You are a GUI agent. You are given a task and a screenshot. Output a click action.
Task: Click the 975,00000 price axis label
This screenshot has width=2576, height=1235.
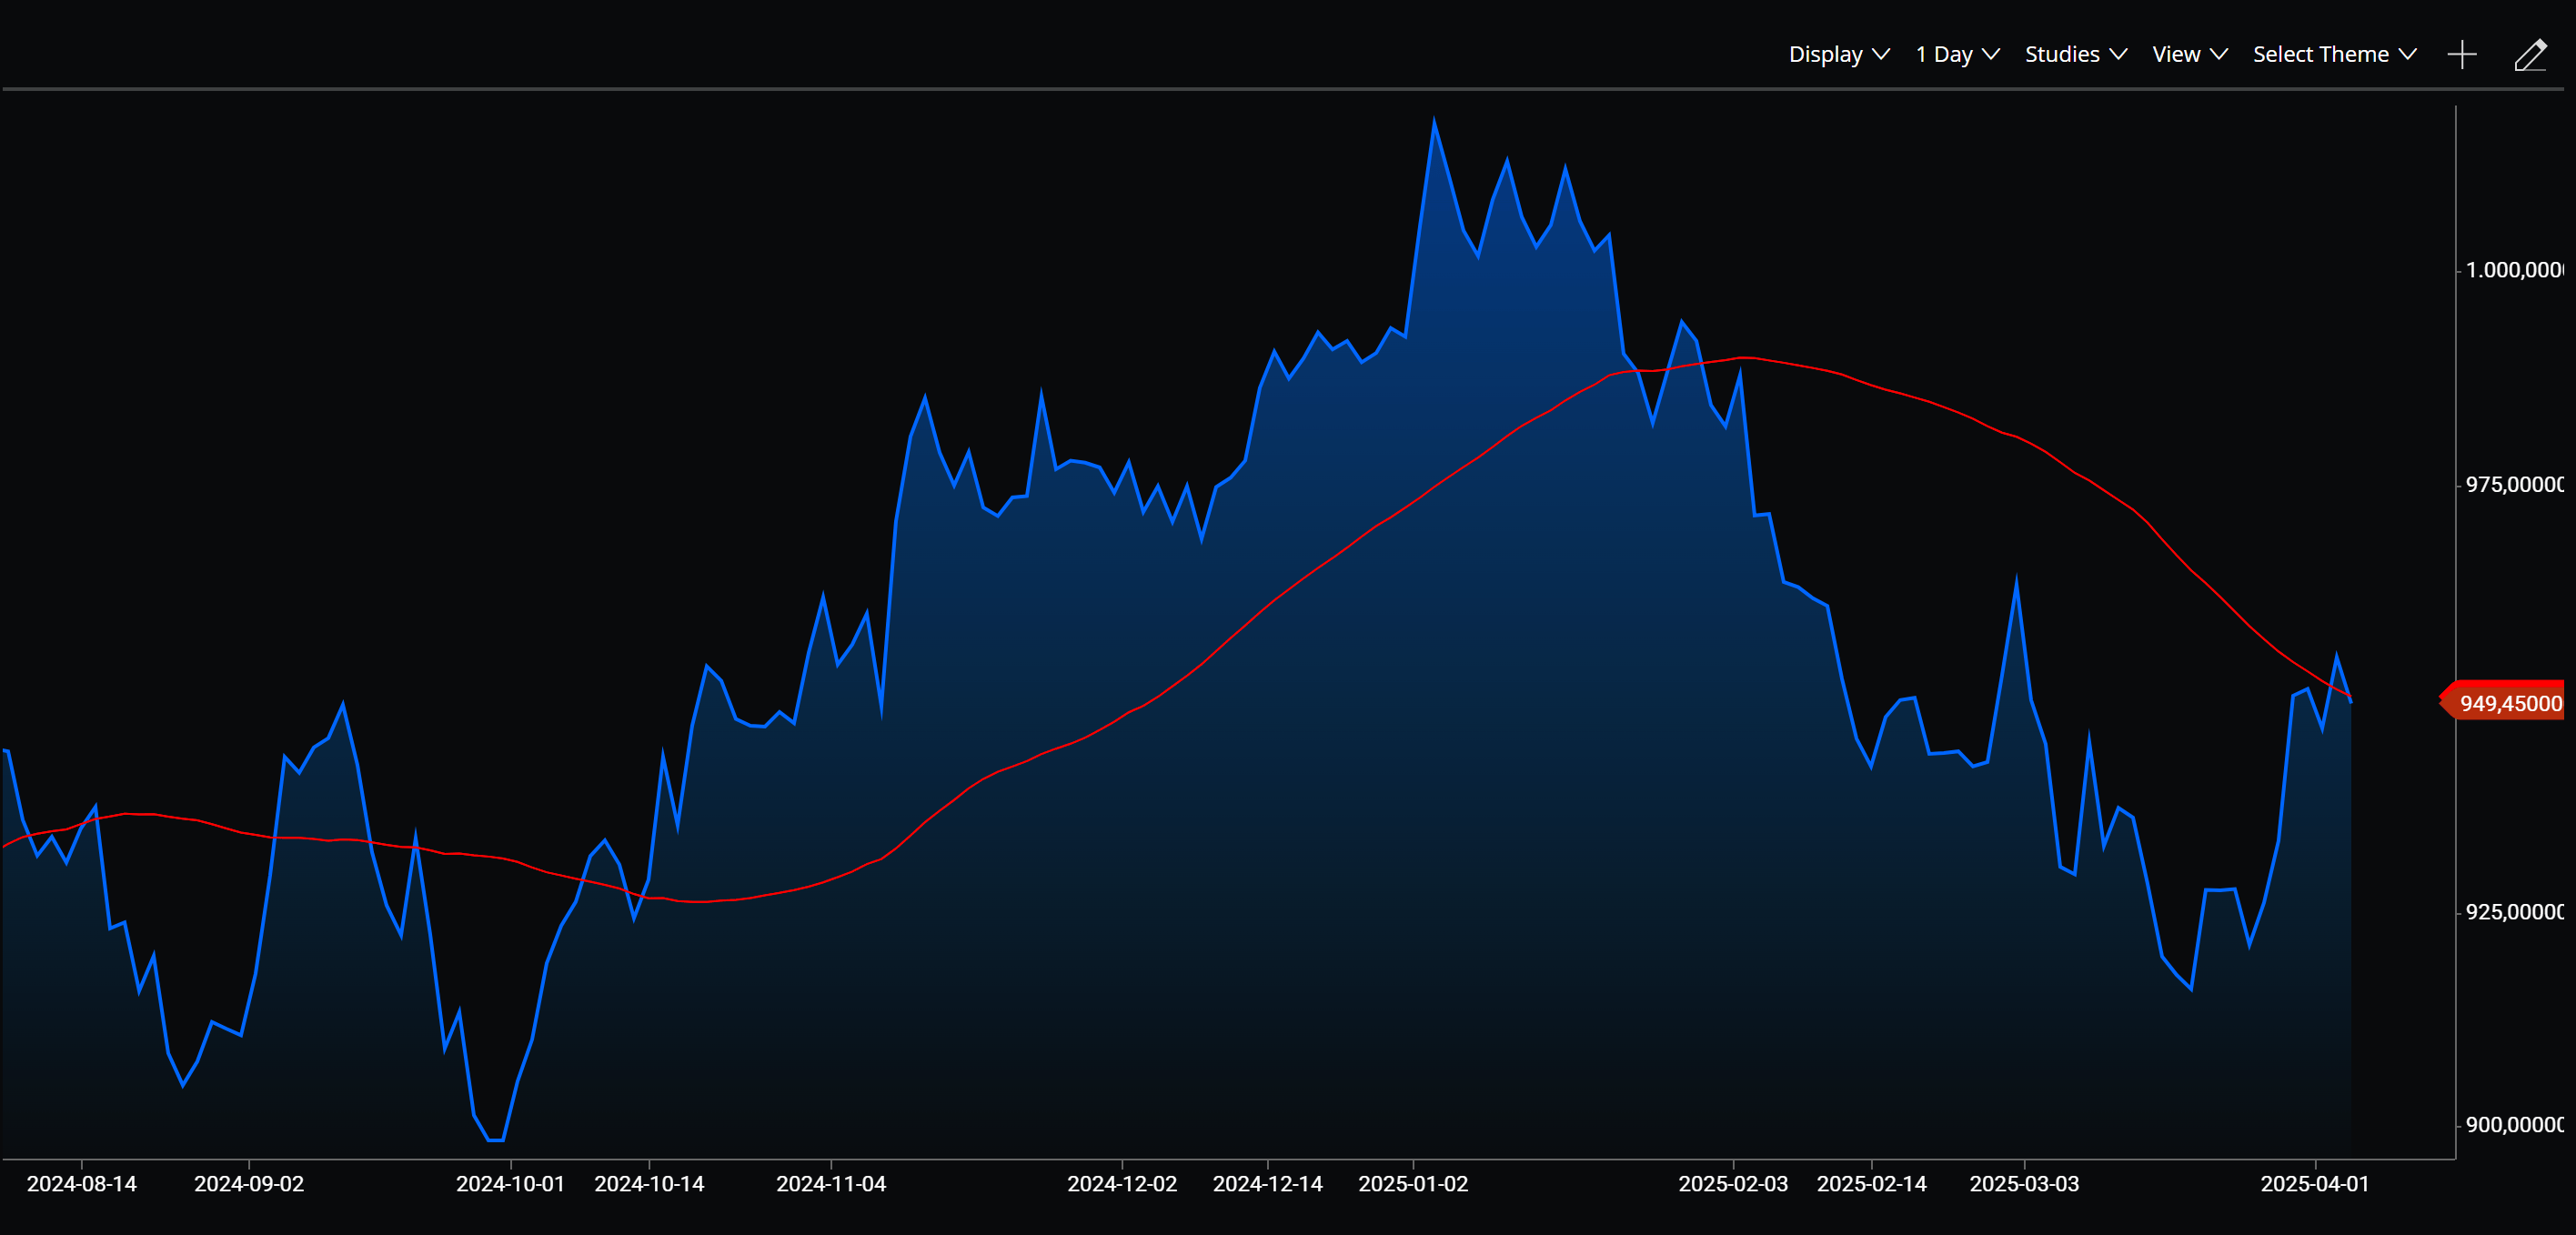(2514, 485)
